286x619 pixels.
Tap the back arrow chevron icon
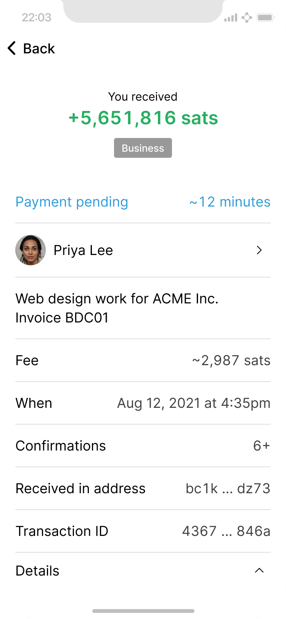(x=12, y=49)
